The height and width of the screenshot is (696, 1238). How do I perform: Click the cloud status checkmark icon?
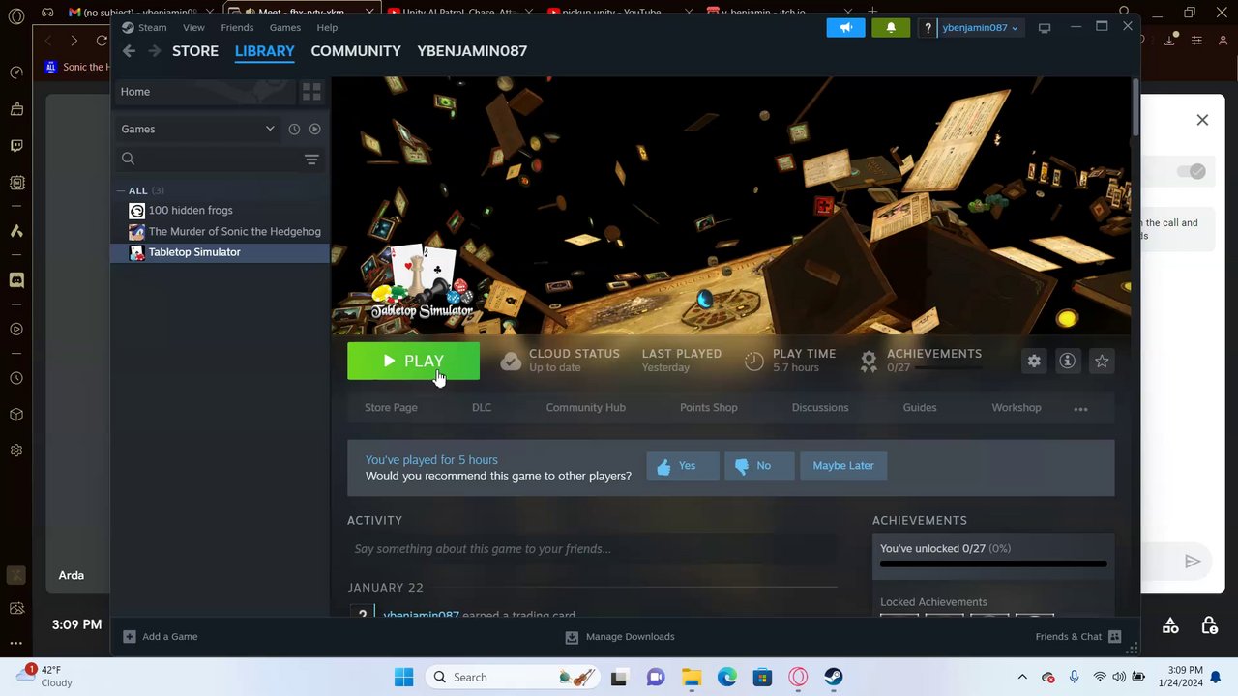click(x=511, y=361)
